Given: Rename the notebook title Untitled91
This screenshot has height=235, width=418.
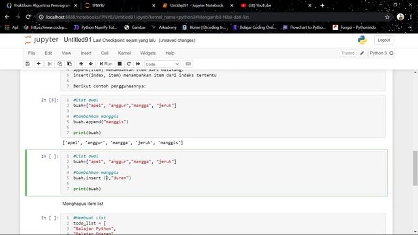Looking at the screenshot, I should coord(77,40).
